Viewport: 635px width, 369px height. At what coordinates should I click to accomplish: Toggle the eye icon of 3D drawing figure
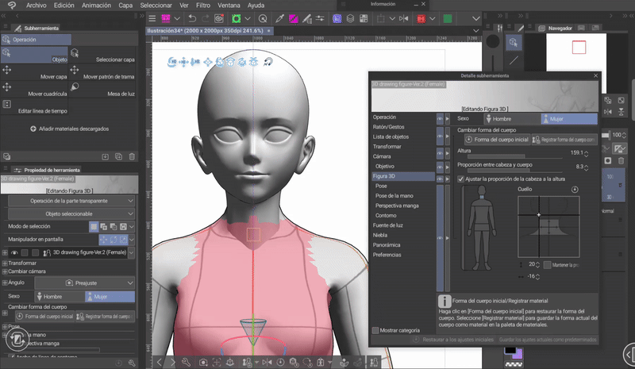15,252
